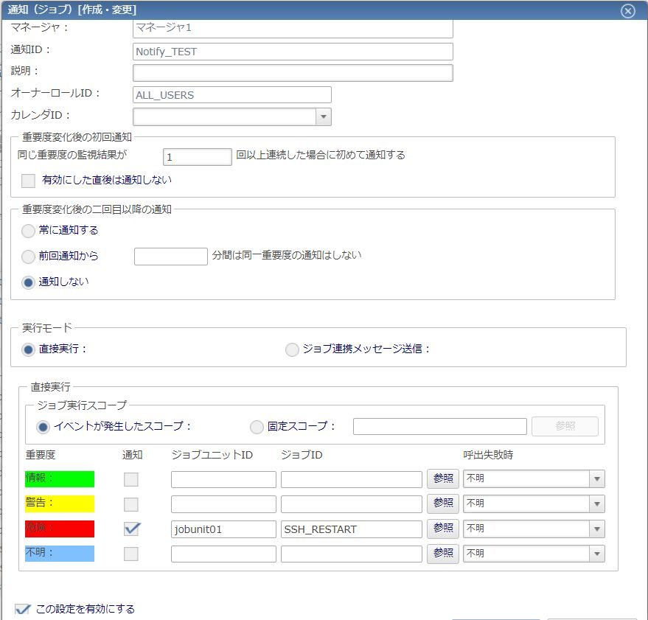
Task: Click 参照 button in 警告 row
Action: (x=443, y=504)
